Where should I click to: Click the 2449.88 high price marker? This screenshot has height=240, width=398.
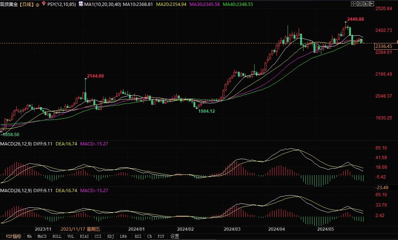point(355,19)
